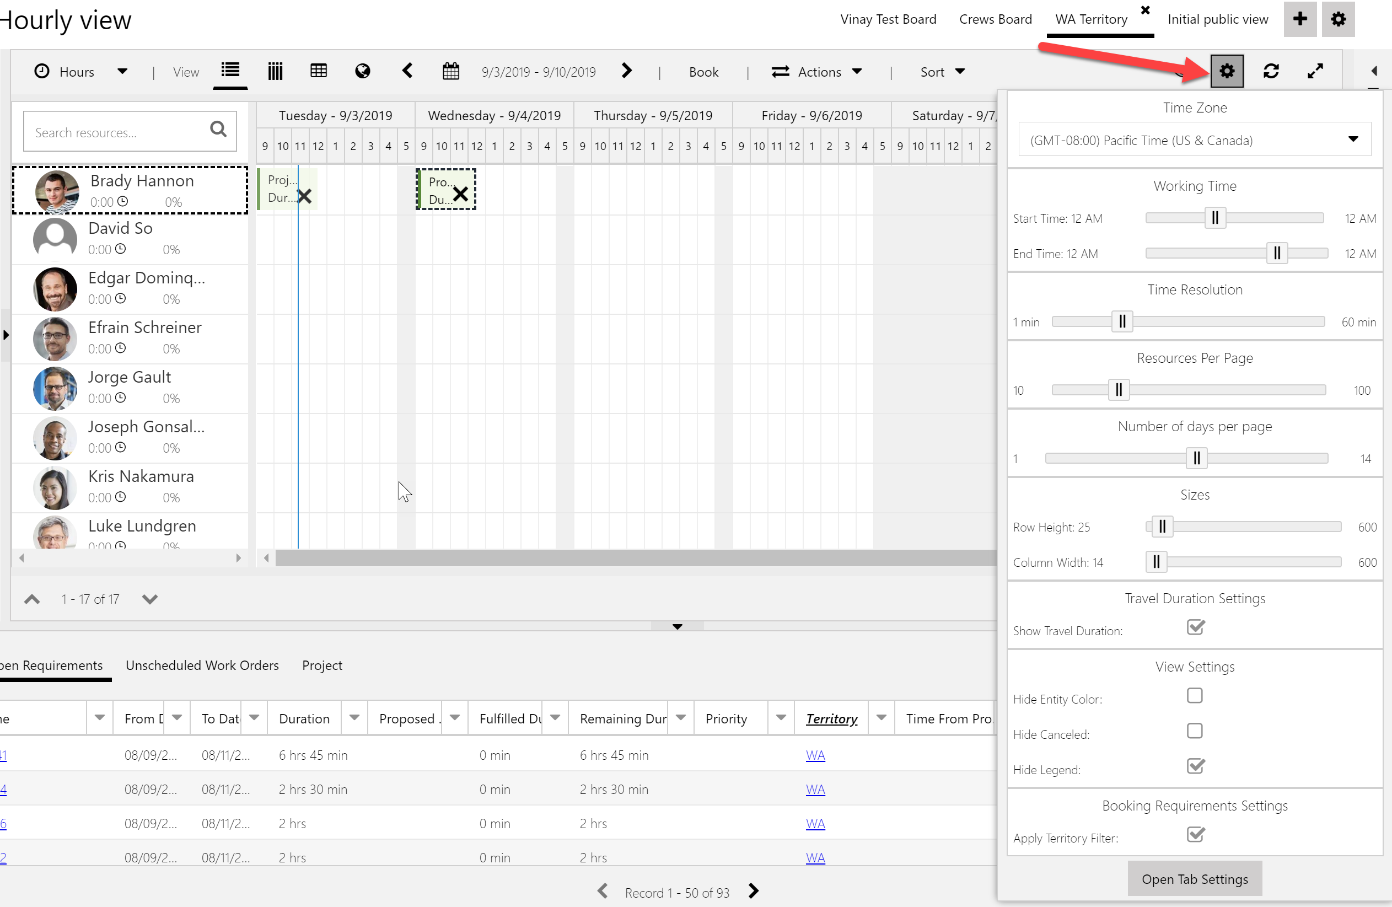Toggle Apply Territory Filter checkbox

(x=1195, y=834)
